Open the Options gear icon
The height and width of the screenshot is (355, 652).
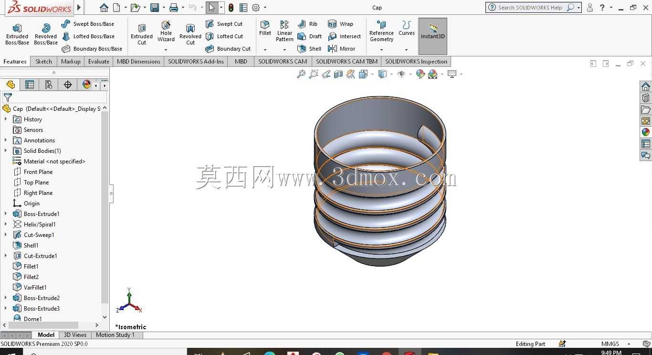256,8
